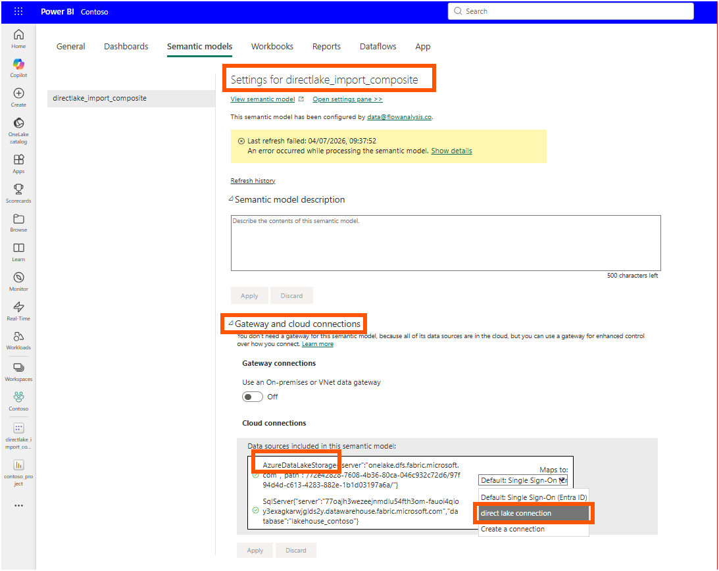This screenshot has width=719, height=571.
Task: Click the green check next to AzureDataLakeStorage source
Action: click(255, 475)
